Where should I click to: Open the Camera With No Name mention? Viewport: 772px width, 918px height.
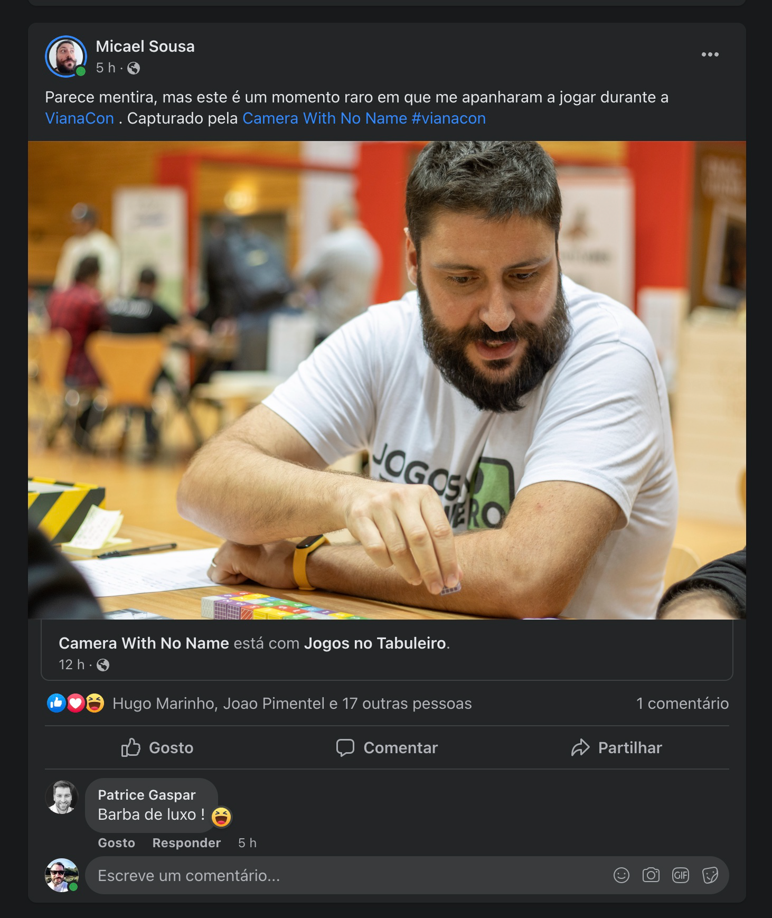tap(325, 118)
